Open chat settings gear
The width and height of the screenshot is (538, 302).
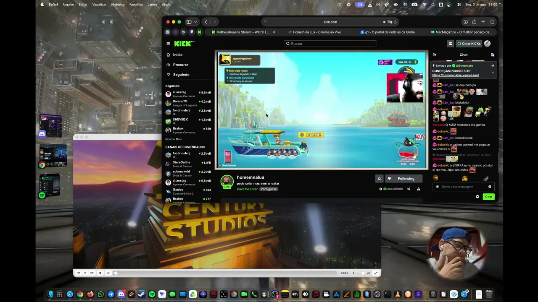(477, 197)
